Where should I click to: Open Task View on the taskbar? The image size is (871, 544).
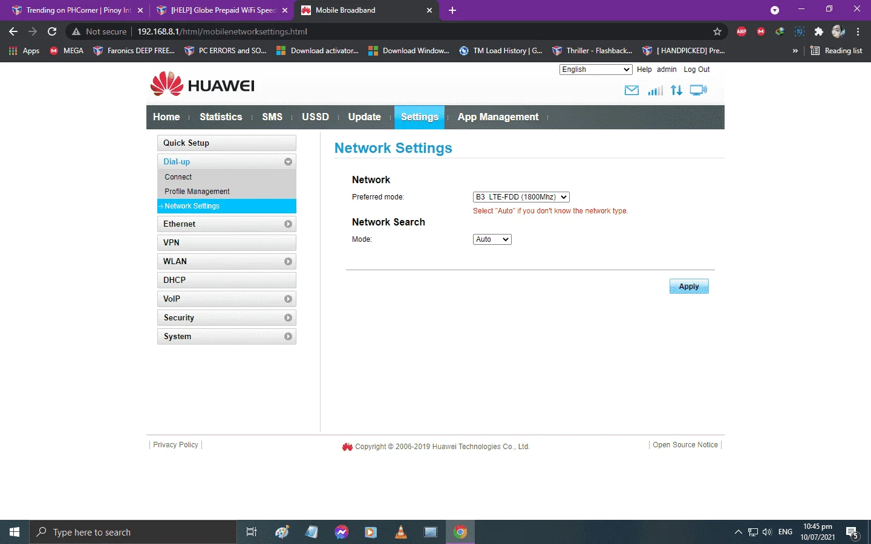point(252,532)
